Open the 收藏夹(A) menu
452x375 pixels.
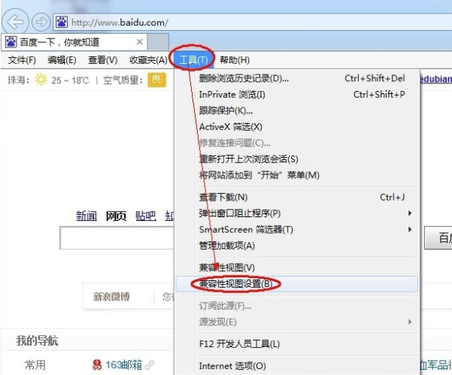tap(148, 60)
